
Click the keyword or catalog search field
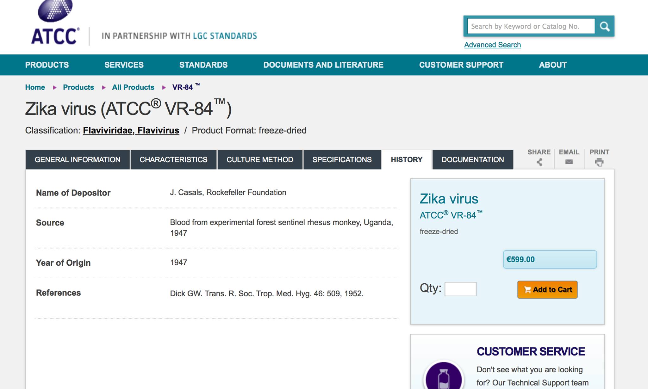point(531,26)
